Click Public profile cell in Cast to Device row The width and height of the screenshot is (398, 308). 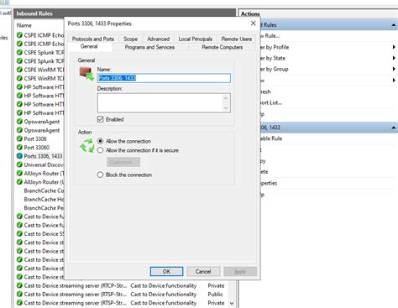(215, 295)
